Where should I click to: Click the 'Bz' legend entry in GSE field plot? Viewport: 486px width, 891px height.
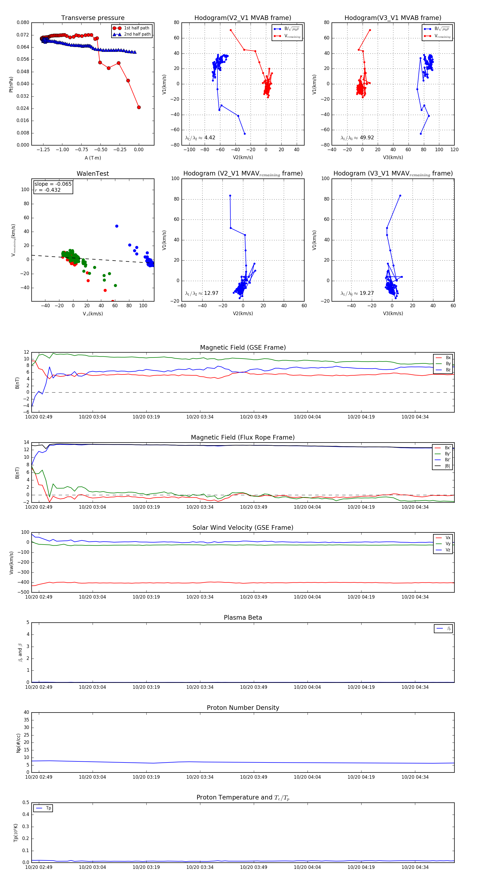tap(443, 370)
